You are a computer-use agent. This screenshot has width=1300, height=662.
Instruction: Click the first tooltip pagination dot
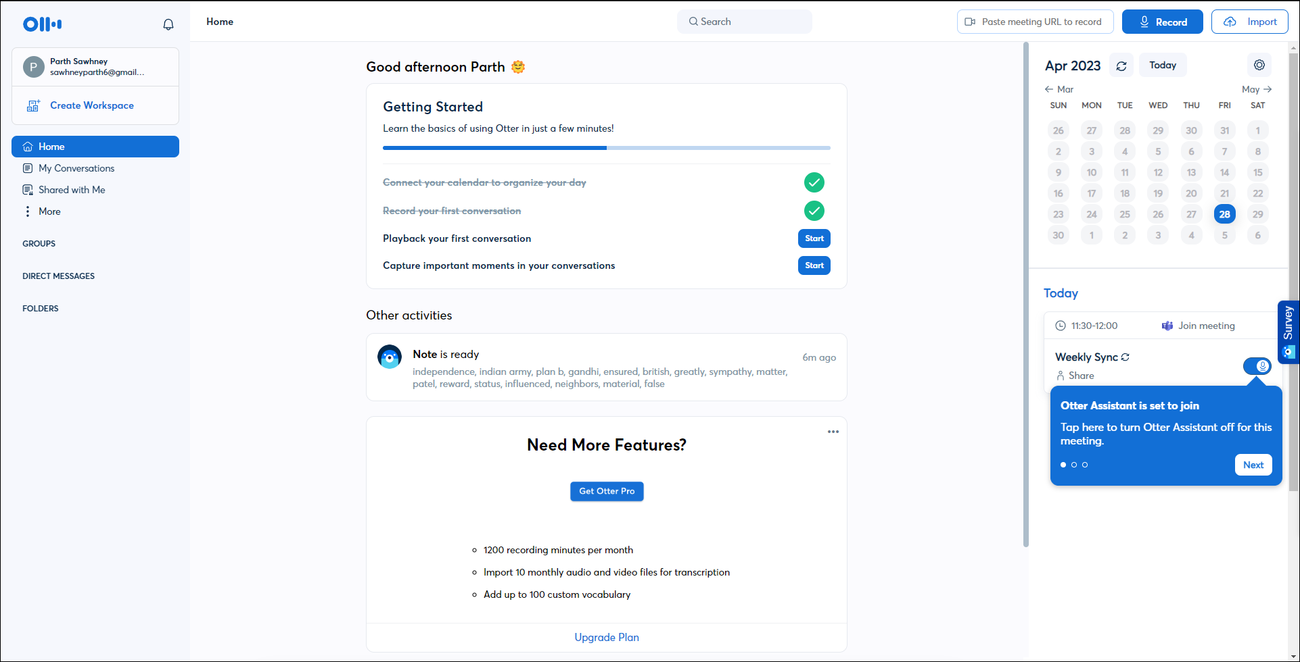(1063, 465)
